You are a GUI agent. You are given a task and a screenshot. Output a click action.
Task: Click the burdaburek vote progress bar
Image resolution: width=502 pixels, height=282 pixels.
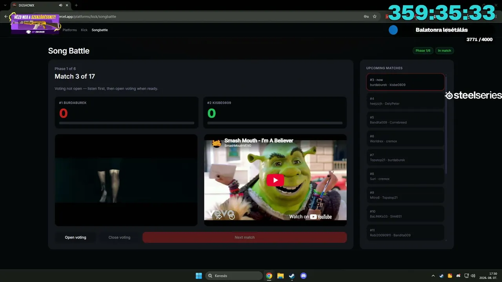127,123
